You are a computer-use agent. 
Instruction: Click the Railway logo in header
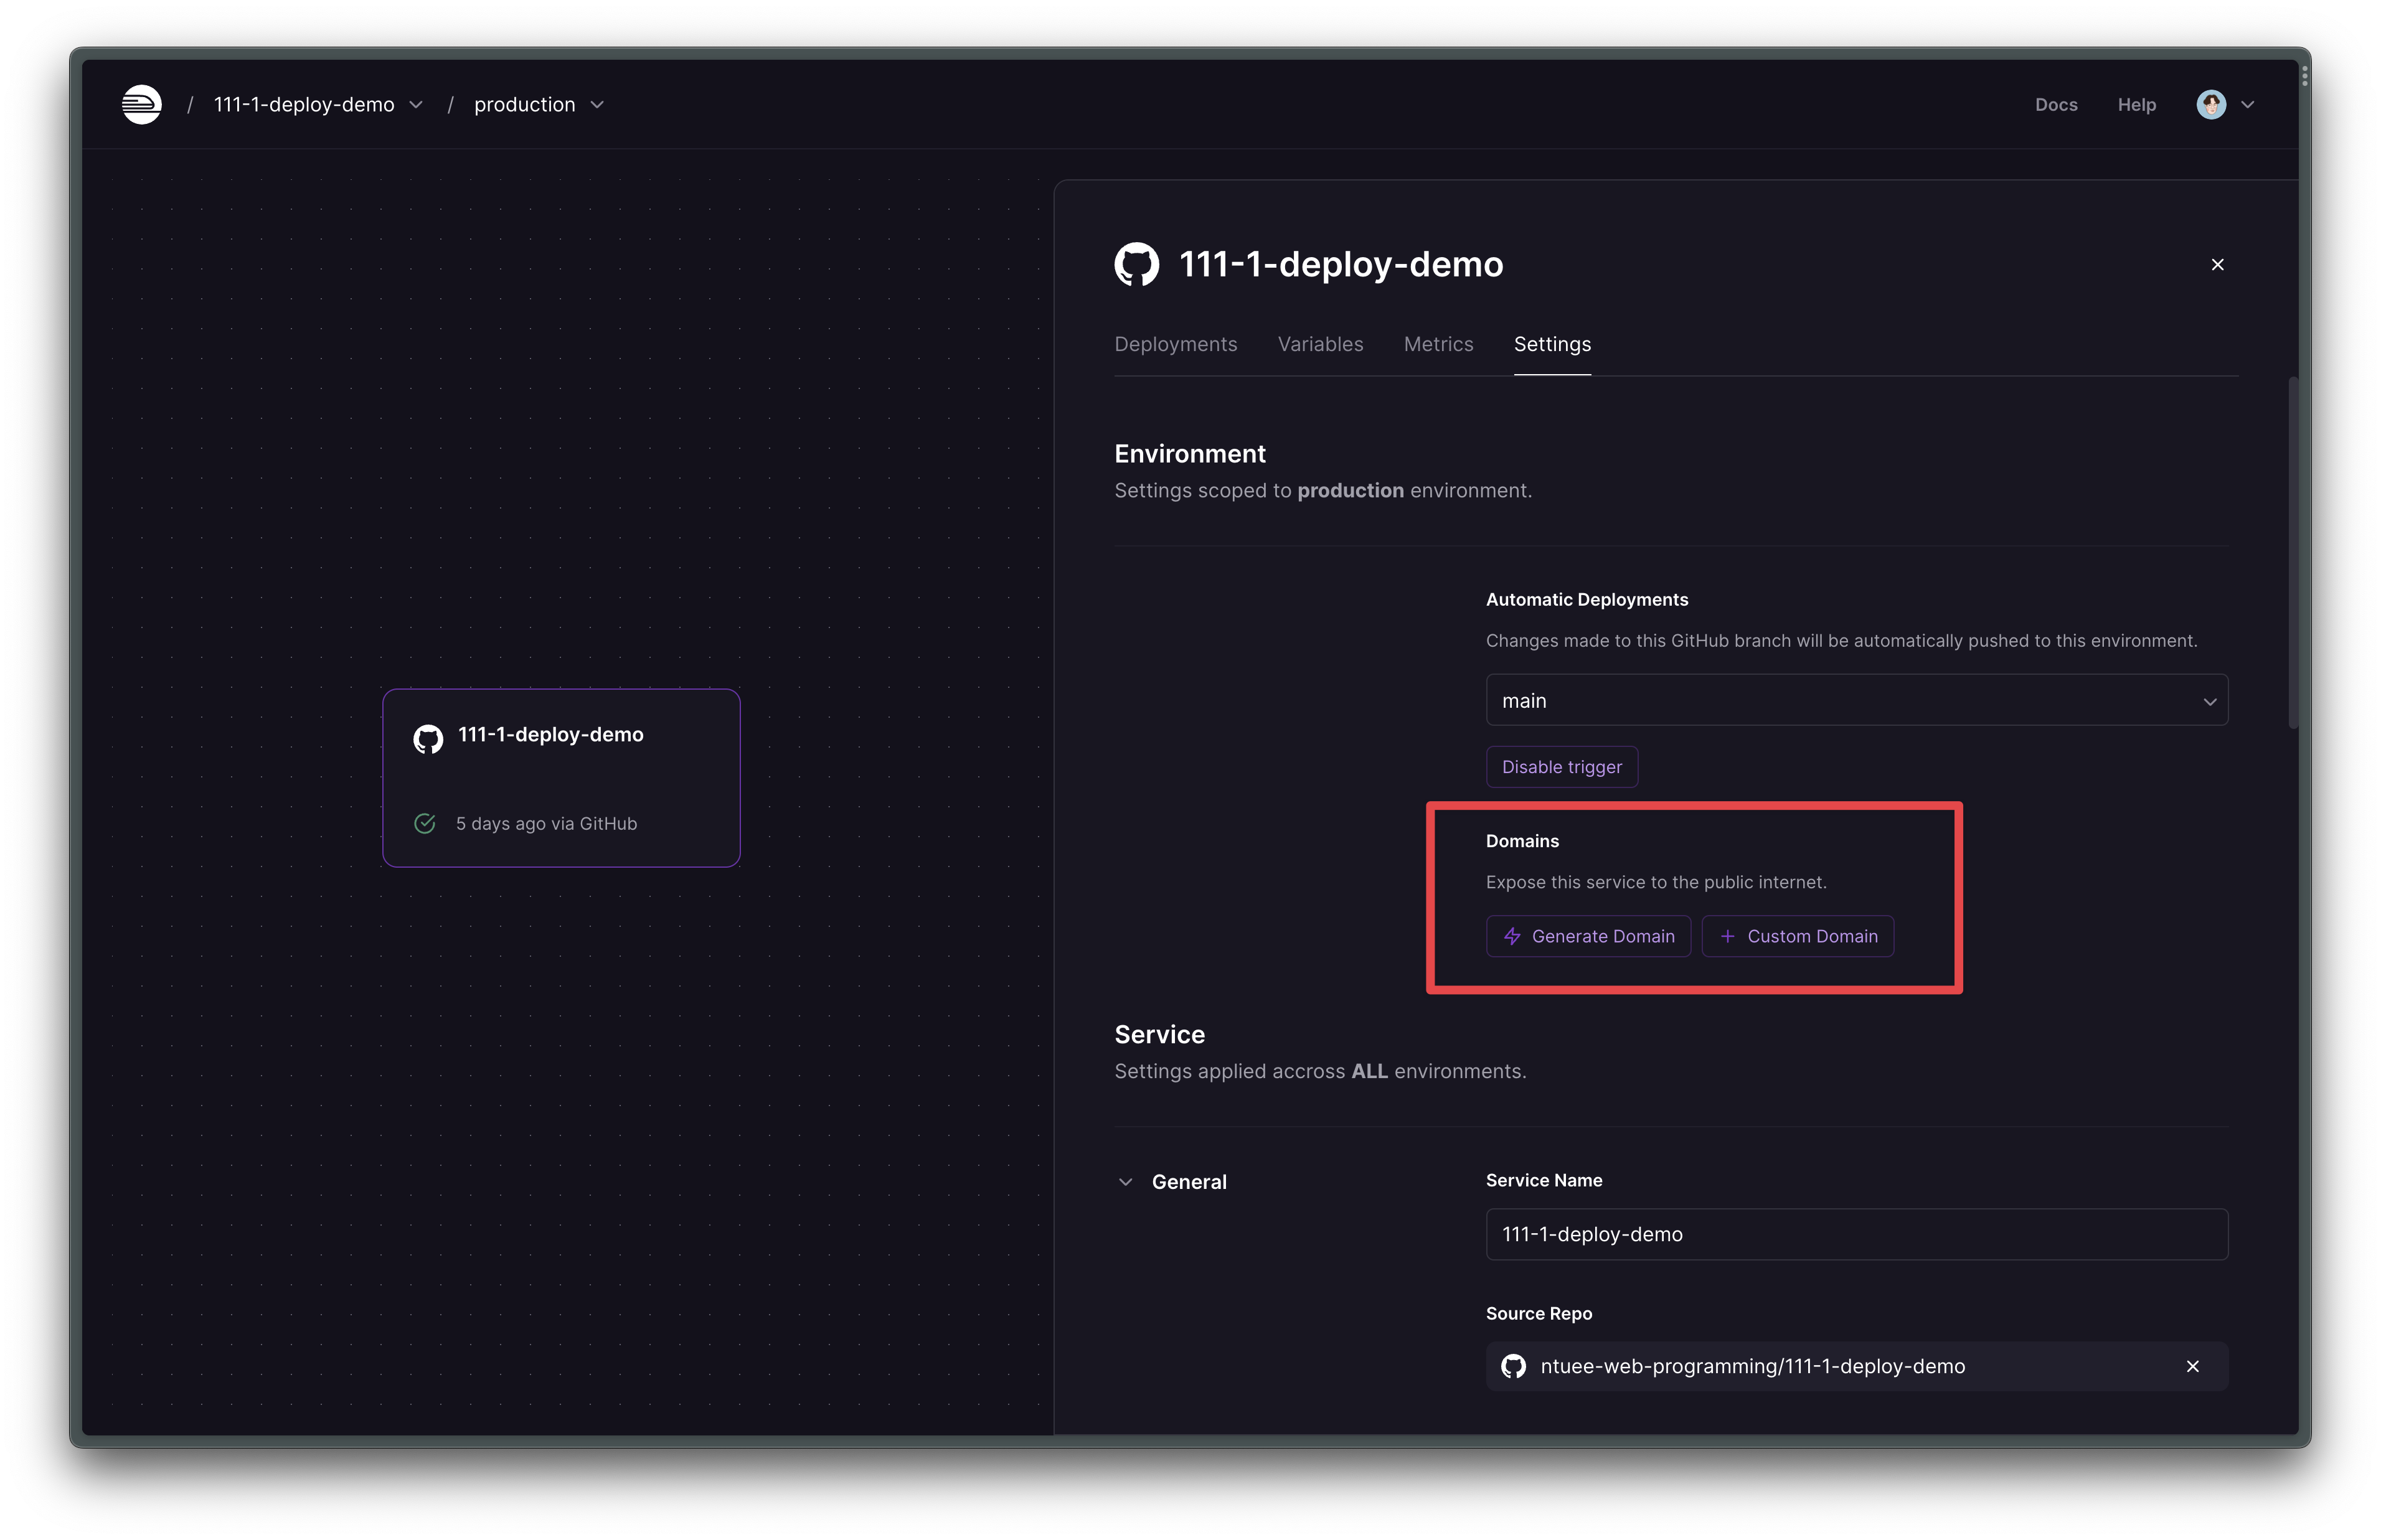[x=141, y=104]
